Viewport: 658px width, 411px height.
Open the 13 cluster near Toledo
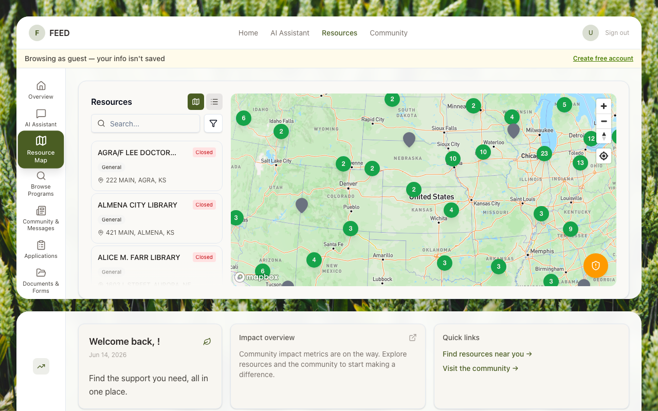tap(580, 163)
